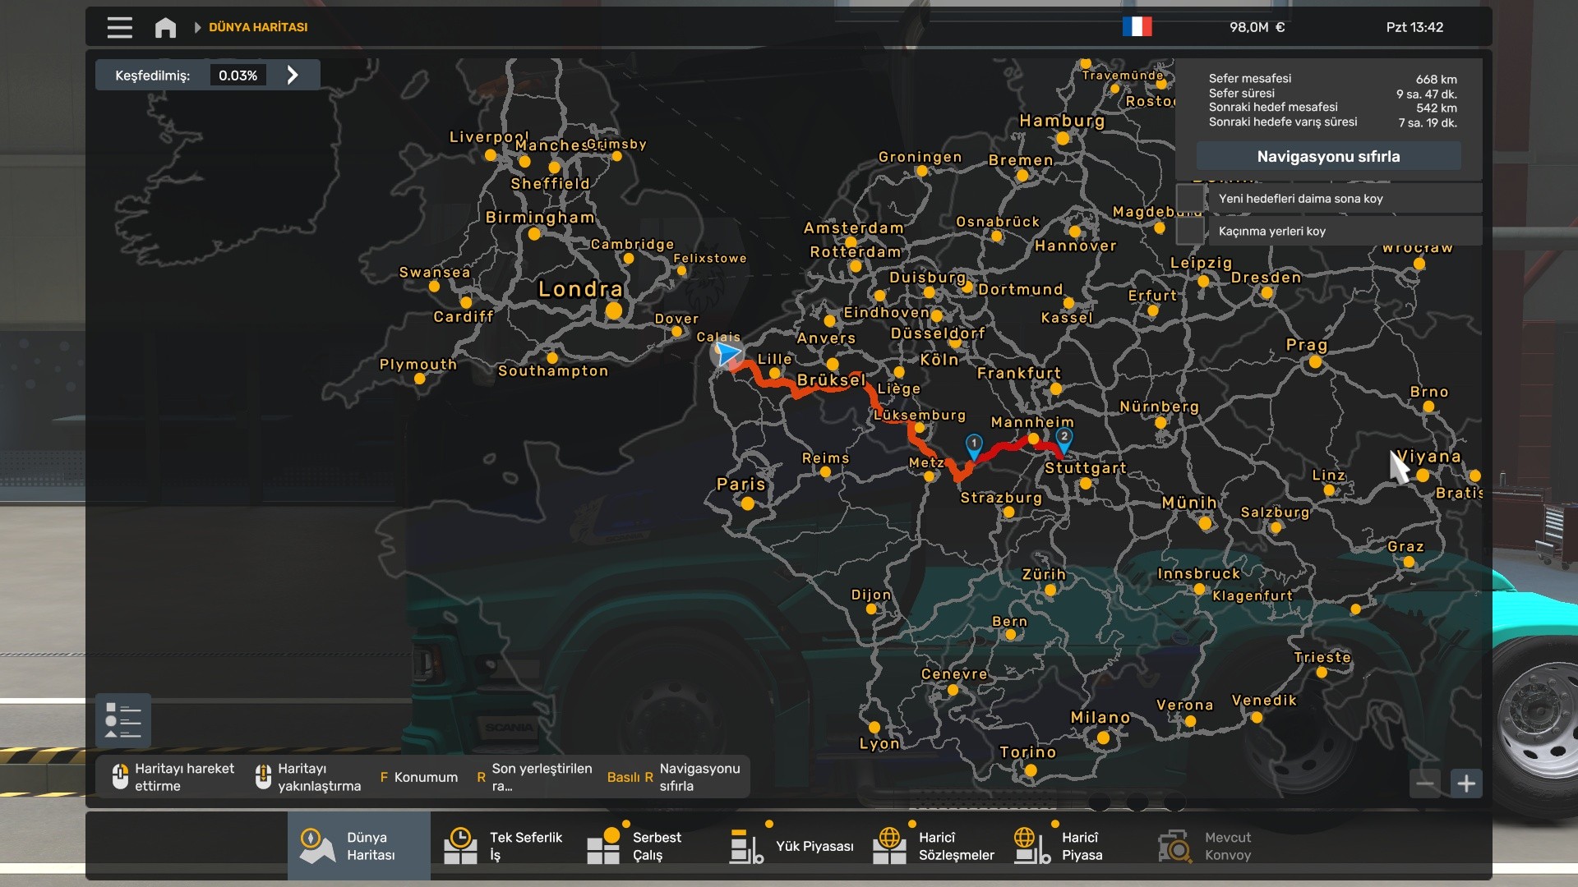The height and width of the screenshot is (887, 1578).
Task: Click the Sefer mesafesi 668 km value
Action: [x=1436, y=79]
